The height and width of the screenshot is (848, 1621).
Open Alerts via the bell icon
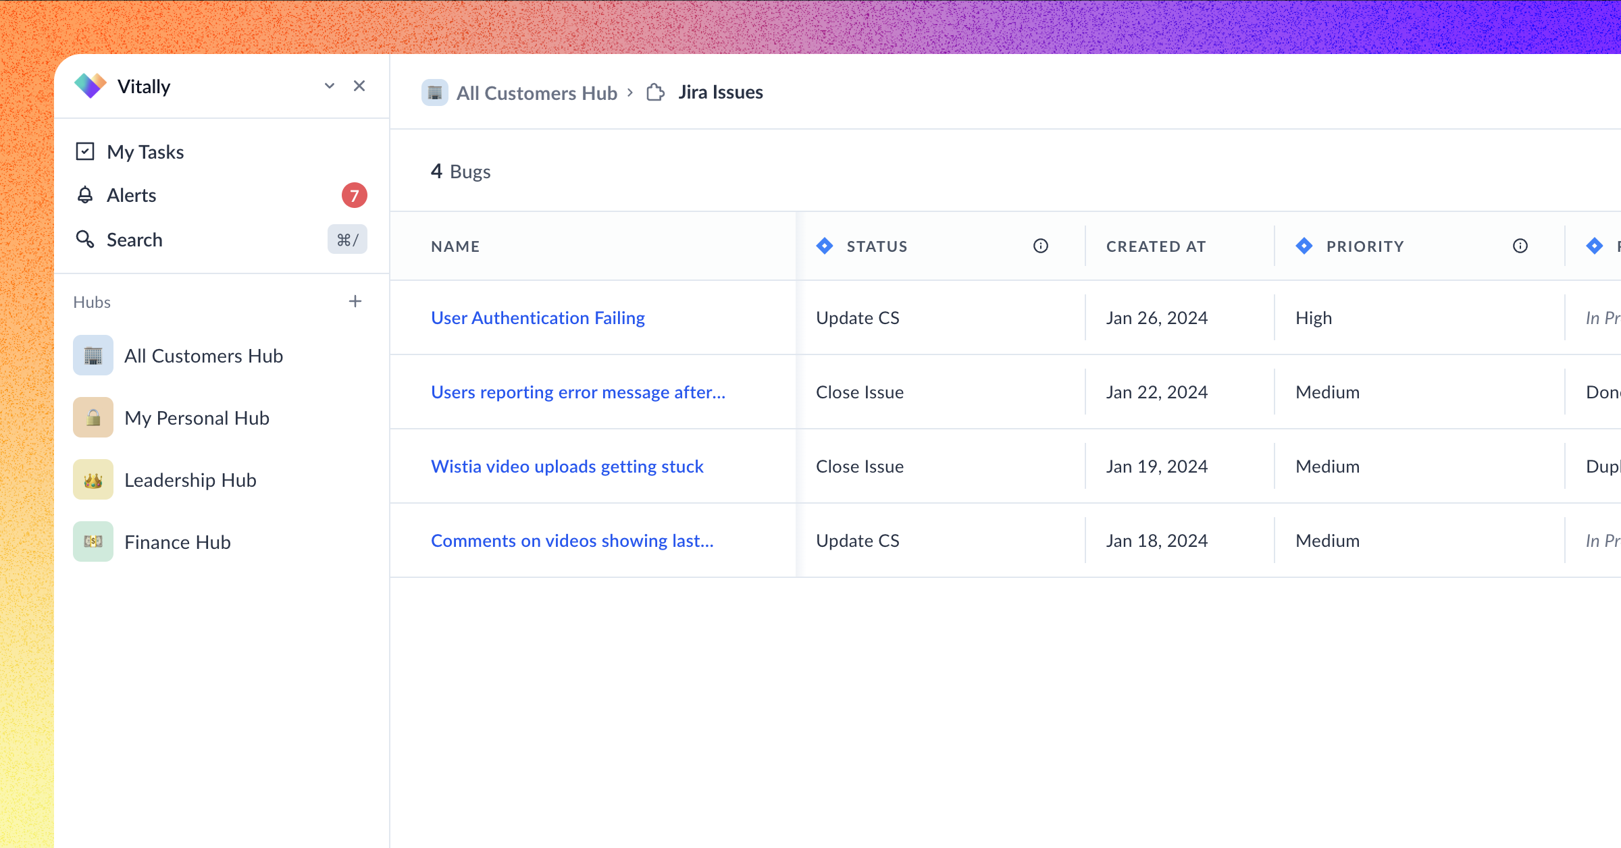point(85,195)
